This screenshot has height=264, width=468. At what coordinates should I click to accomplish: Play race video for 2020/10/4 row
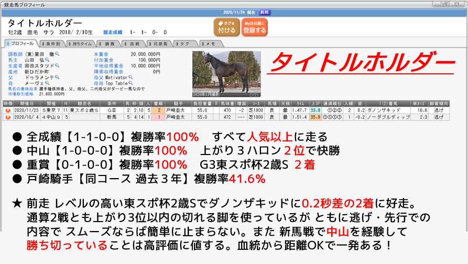pos(7,118)
